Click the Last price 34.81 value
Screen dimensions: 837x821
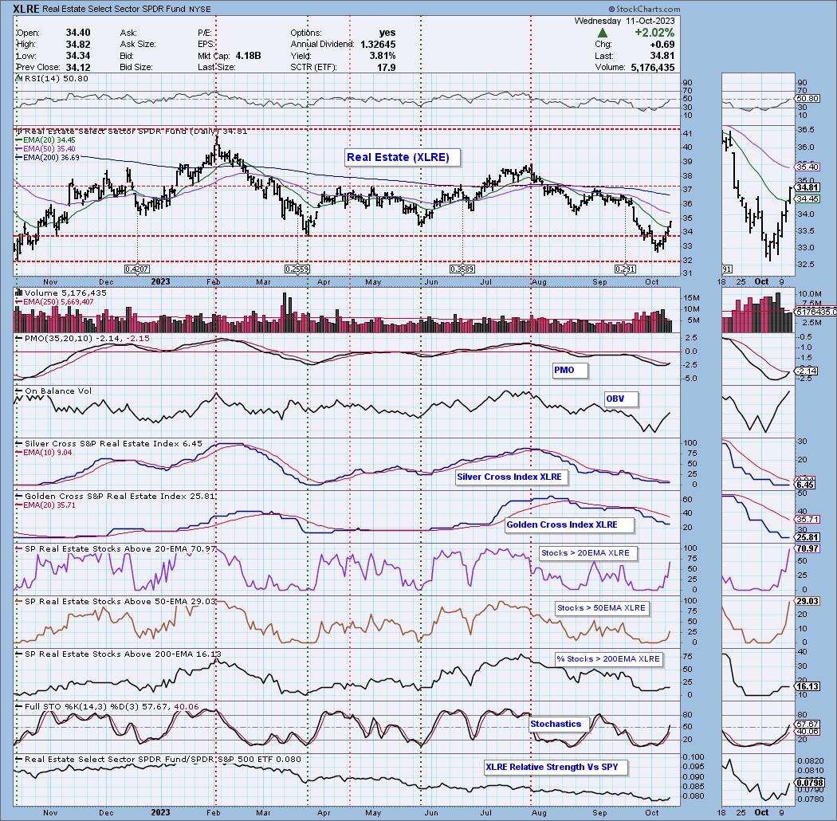click(662, 56)
